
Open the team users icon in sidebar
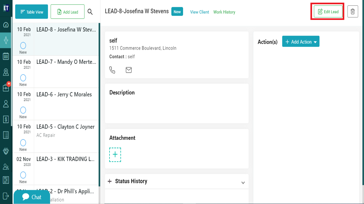click(x=6, y=167)
